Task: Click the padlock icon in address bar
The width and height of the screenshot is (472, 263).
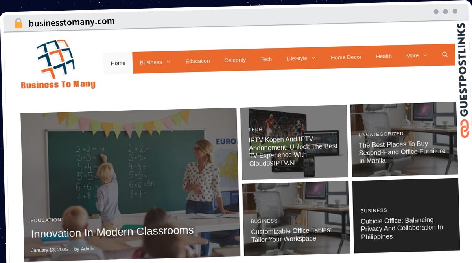Action: tap(18, 24)
